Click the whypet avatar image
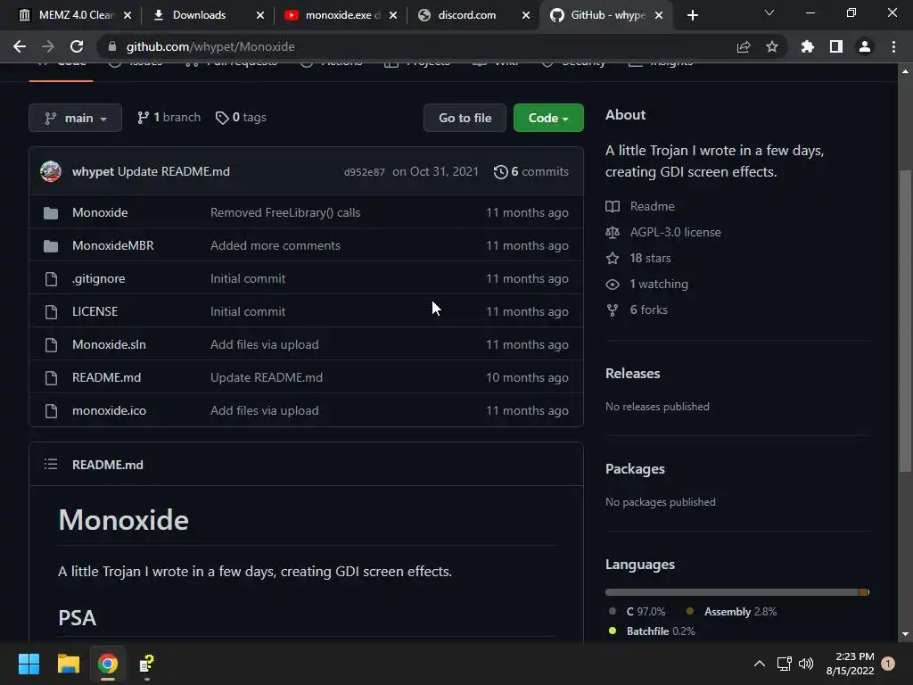This screenshot has width=913, height=685. pos(51,171)
